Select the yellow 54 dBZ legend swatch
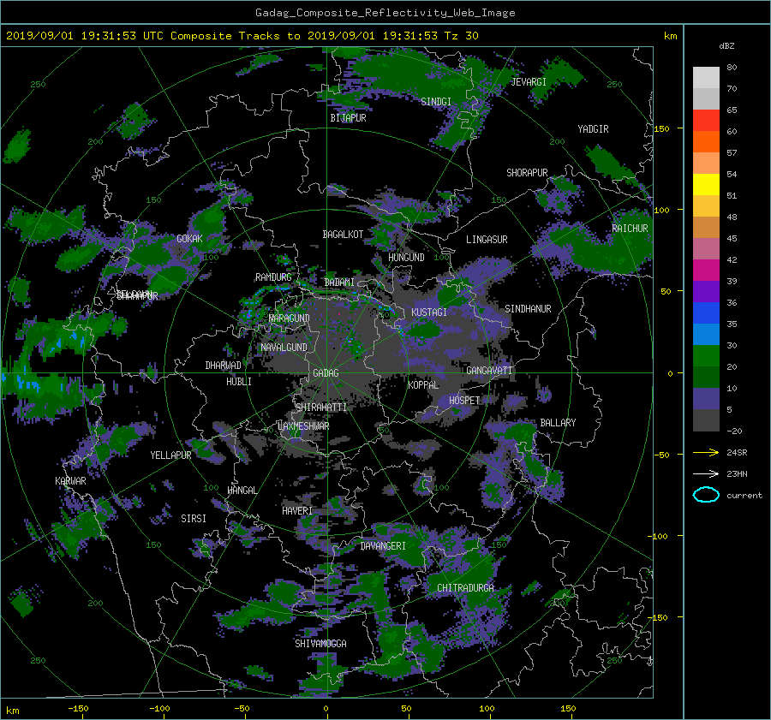Viewport: 771px width, 720px height. coord(706,184)
